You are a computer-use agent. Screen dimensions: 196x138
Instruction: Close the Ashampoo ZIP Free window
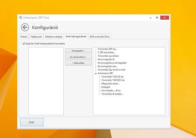[x=165, y=18]
